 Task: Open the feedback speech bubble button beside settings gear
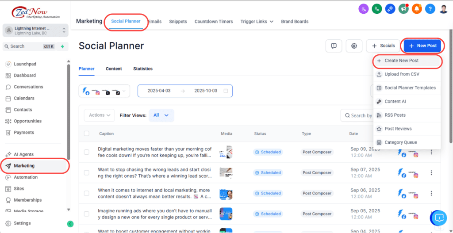[x=334, y=46]
